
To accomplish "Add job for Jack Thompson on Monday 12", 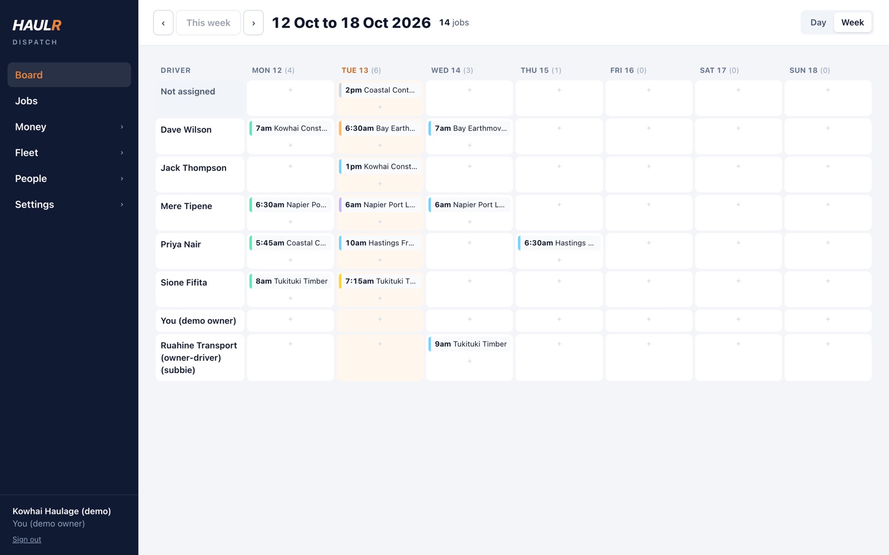I will [291, 167].
